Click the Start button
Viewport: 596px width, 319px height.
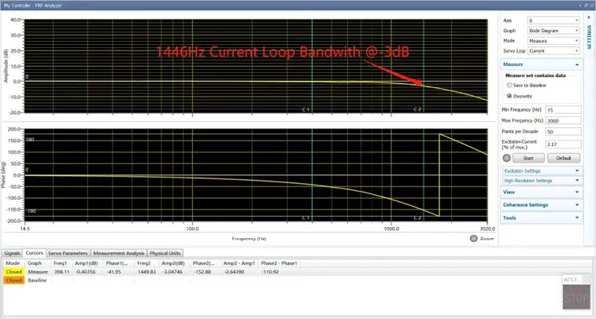tap(529, 158)
